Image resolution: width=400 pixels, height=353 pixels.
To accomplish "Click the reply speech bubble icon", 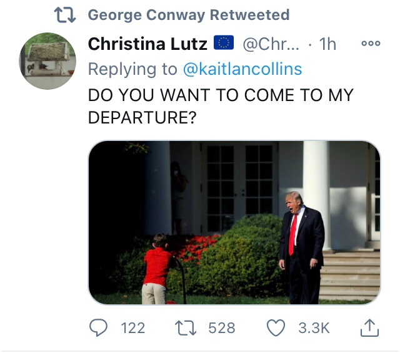I will pyautogui.click(x=98, y=327).
